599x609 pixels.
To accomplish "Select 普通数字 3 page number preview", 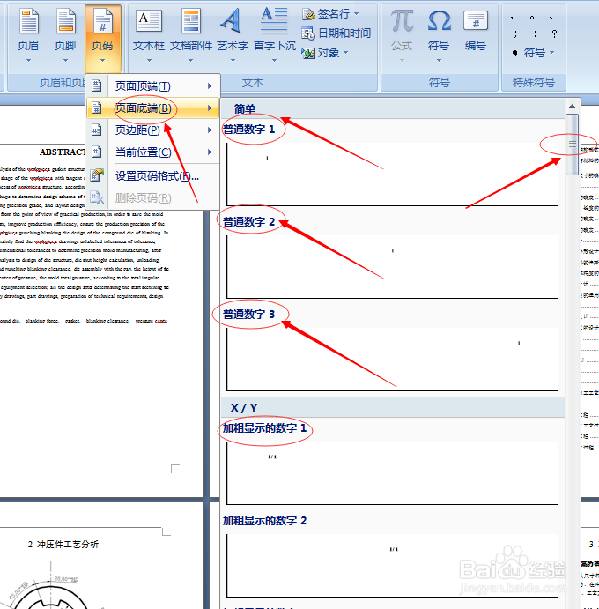I will point(393,360).
